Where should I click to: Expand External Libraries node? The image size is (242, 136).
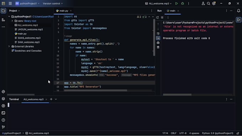9,47
